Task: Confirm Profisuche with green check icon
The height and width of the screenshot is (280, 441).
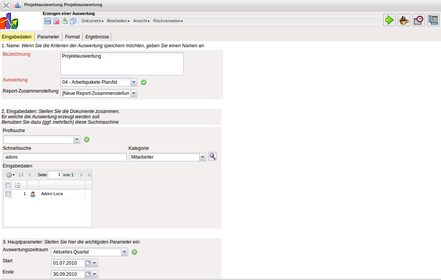Action: point(87,139)
